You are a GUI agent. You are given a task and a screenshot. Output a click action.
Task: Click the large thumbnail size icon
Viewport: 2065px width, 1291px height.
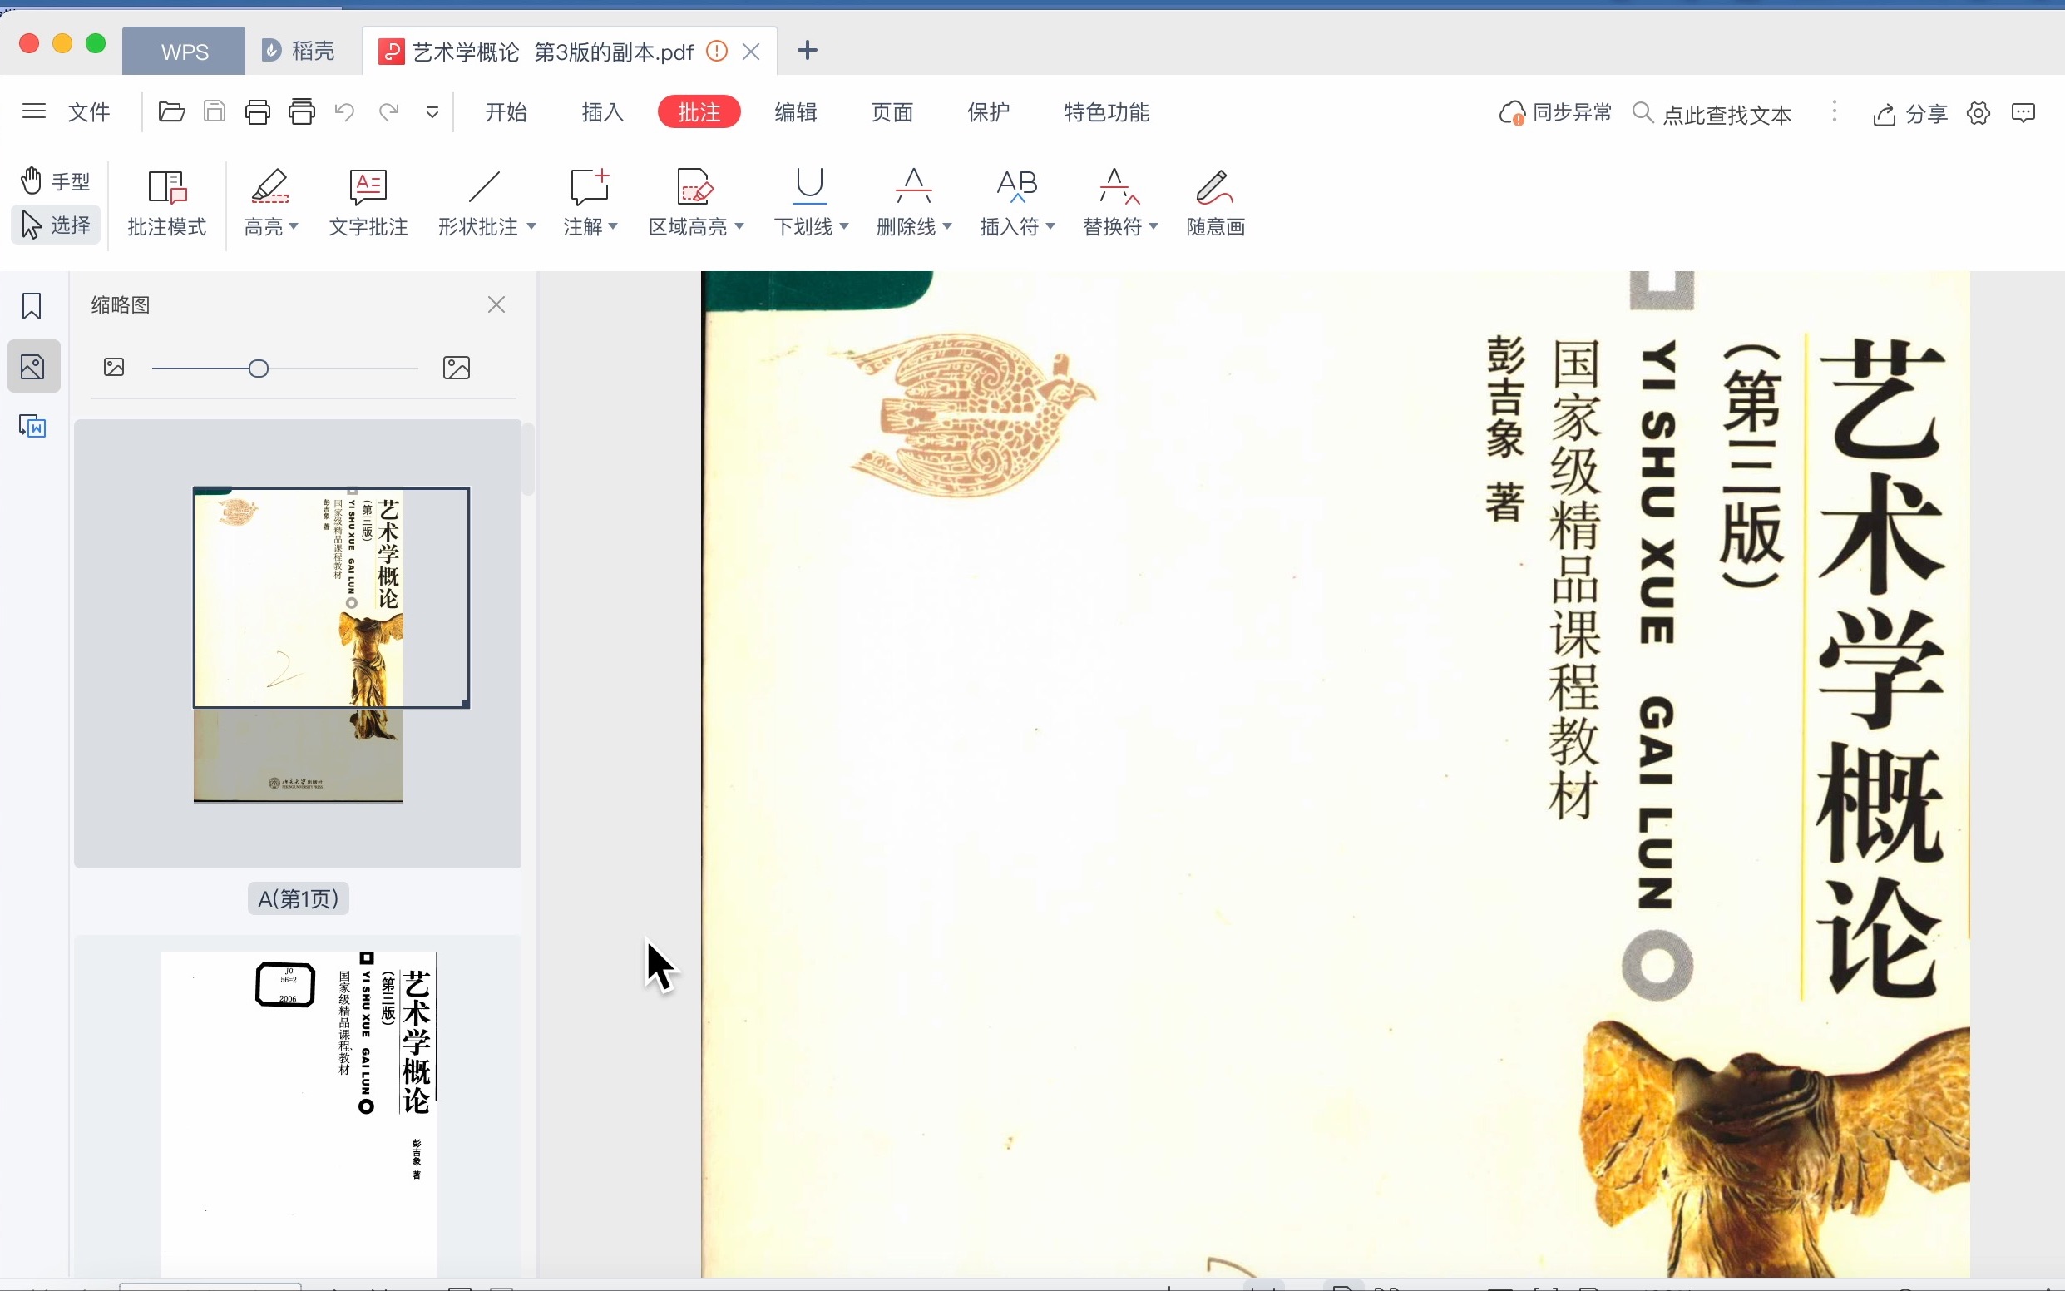[x=457, y=368]
